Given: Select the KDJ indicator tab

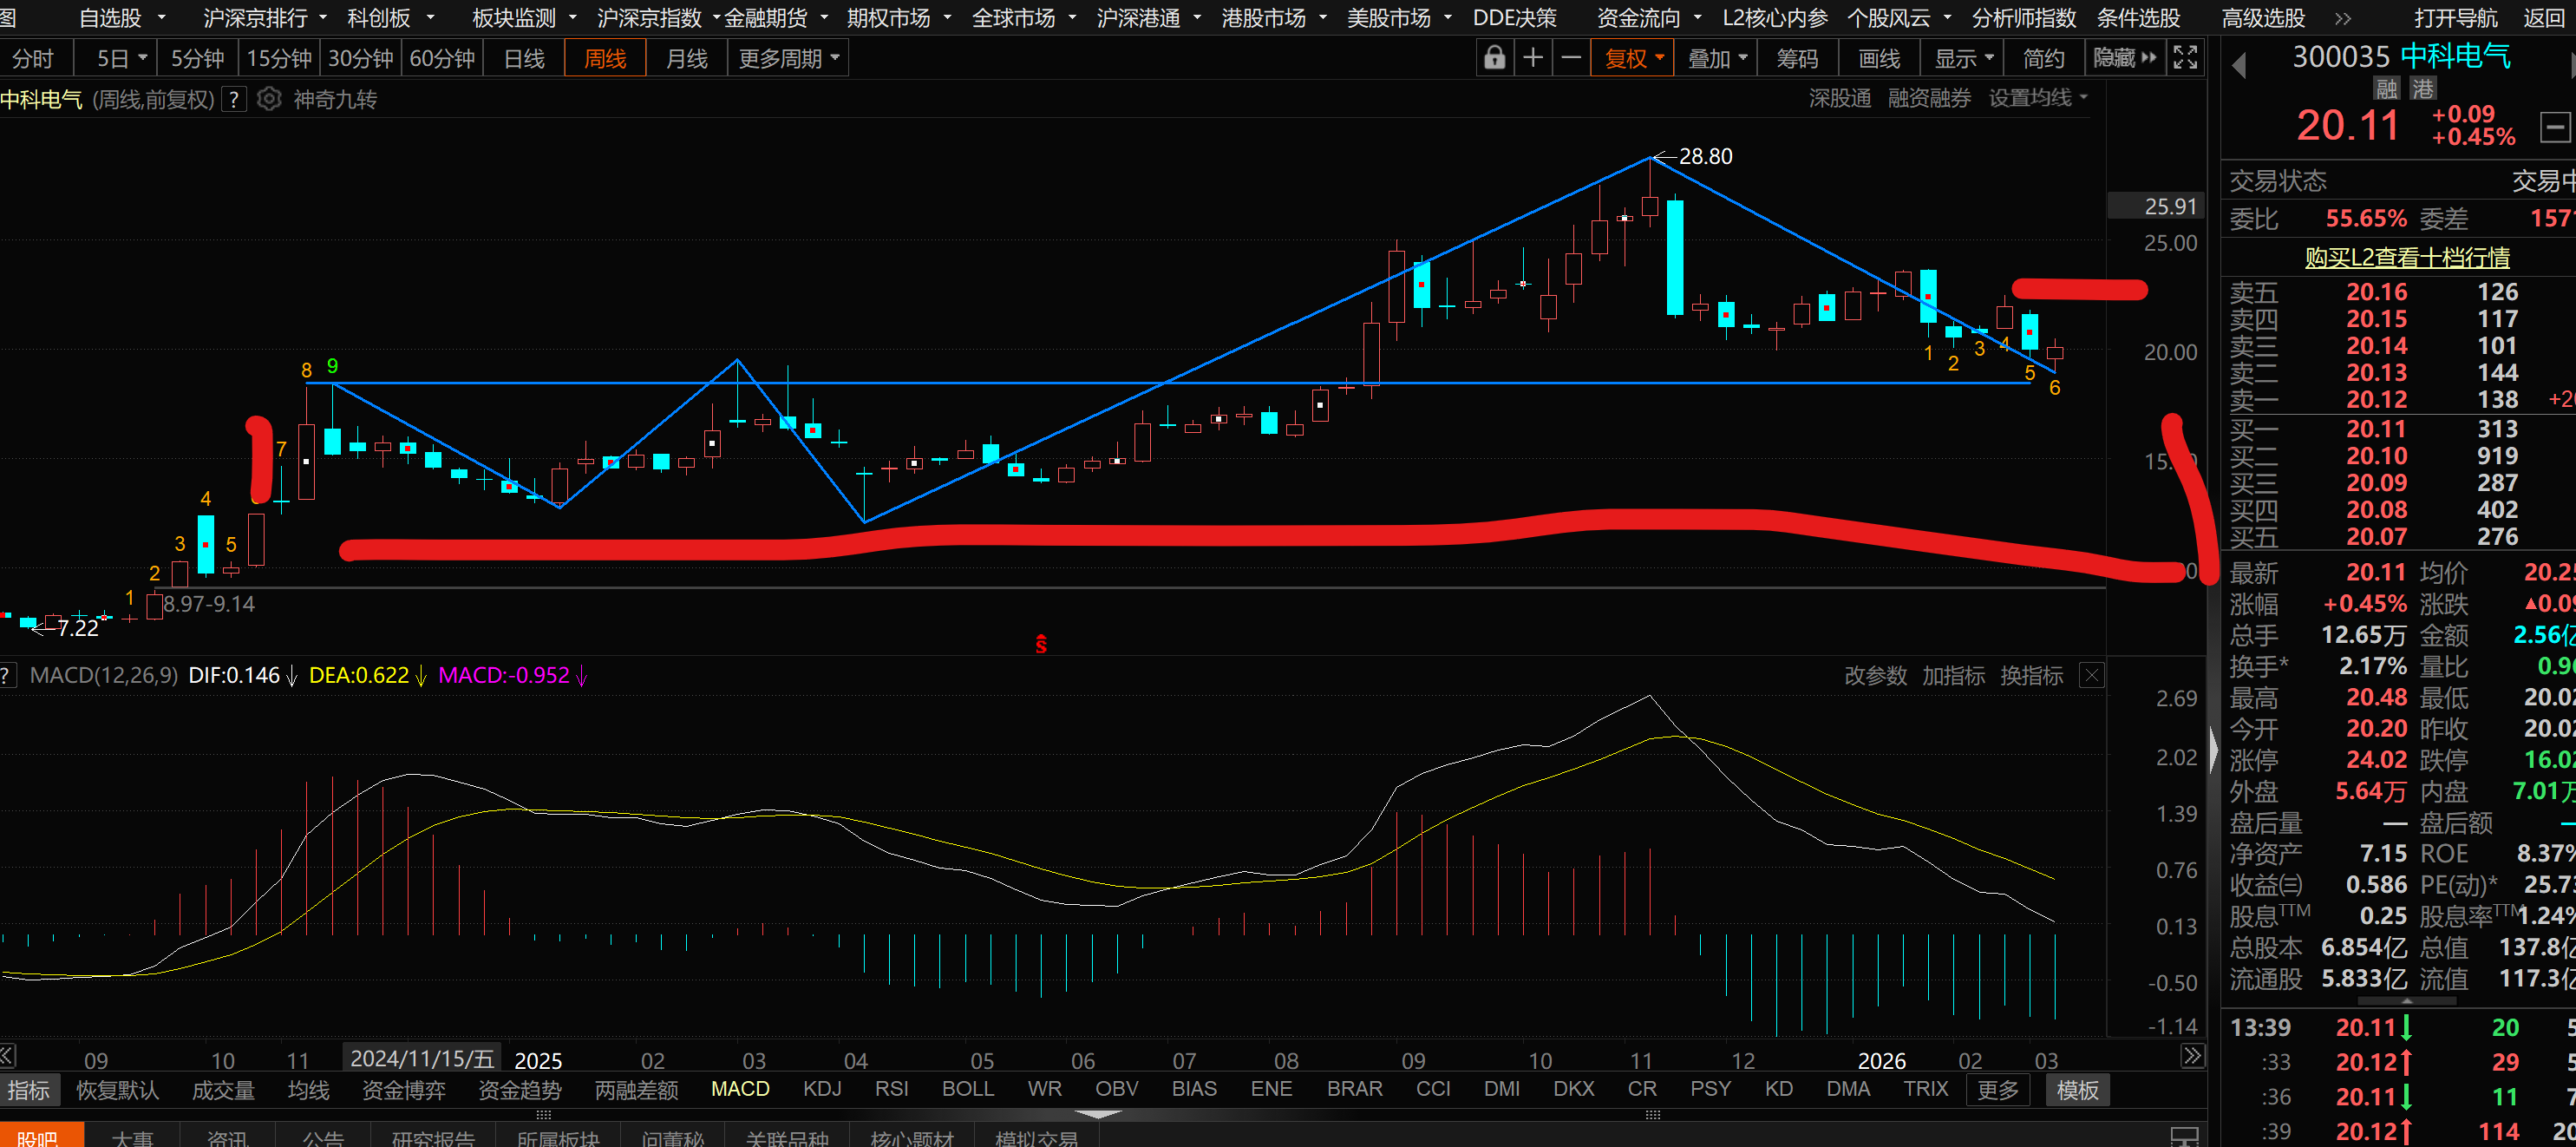Looking at the screenshot, I should [x=822, y=1089].
